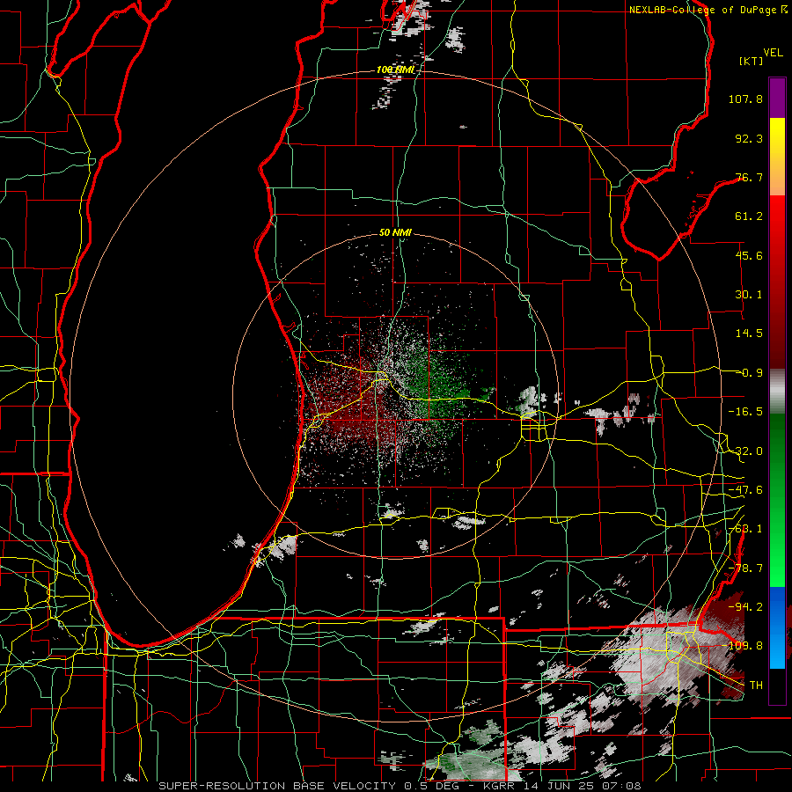792x792 pixels.
Task: Select the -63.1 velocity legend value
Action: pos(745,529)
